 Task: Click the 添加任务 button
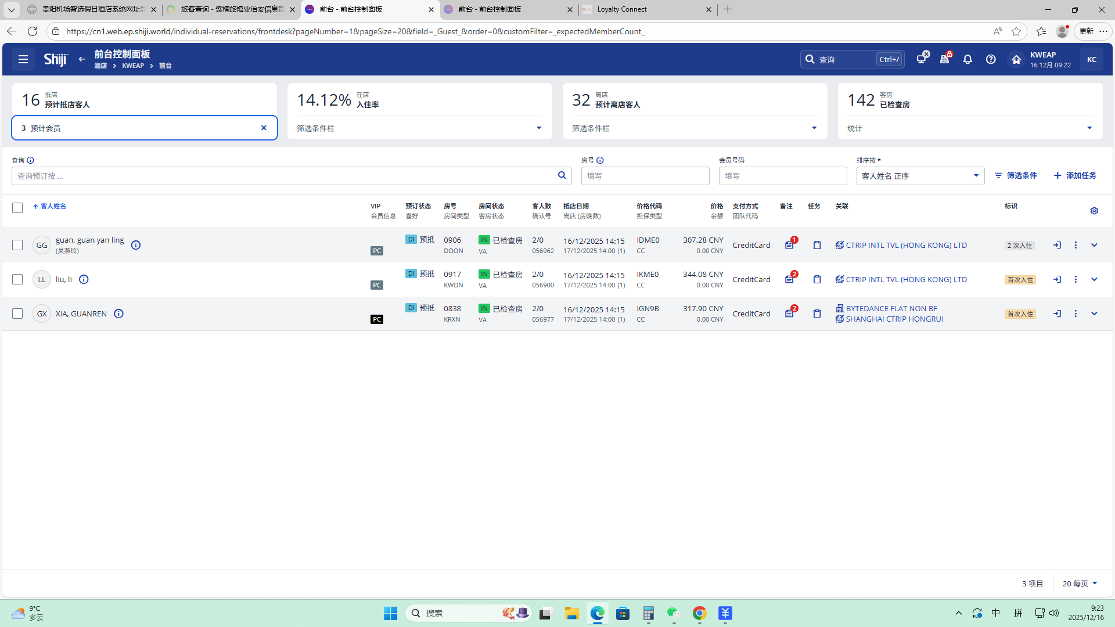[1075, 175]
